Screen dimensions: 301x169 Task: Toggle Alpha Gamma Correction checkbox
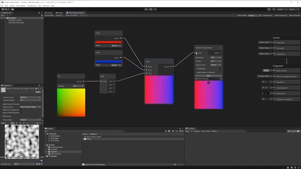coord(220,72)
